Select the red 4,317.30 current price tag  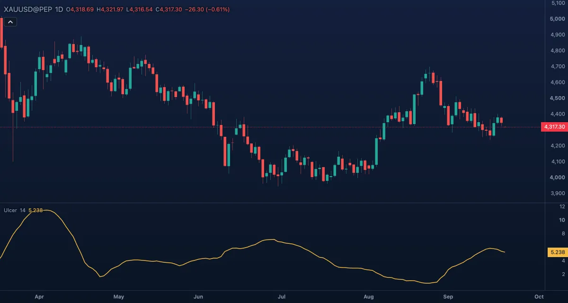point(554,127)
